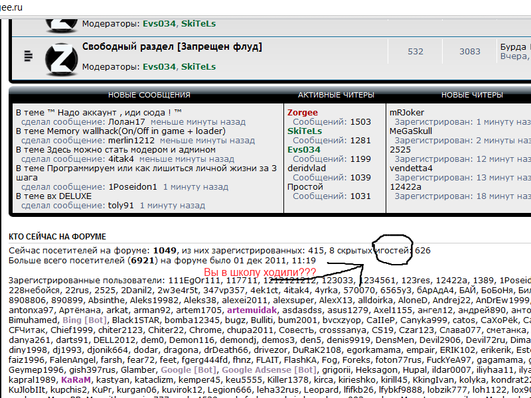531x398 pixels.
Task: Open new member 2525 in new cheaters
Action: (400, 150)
